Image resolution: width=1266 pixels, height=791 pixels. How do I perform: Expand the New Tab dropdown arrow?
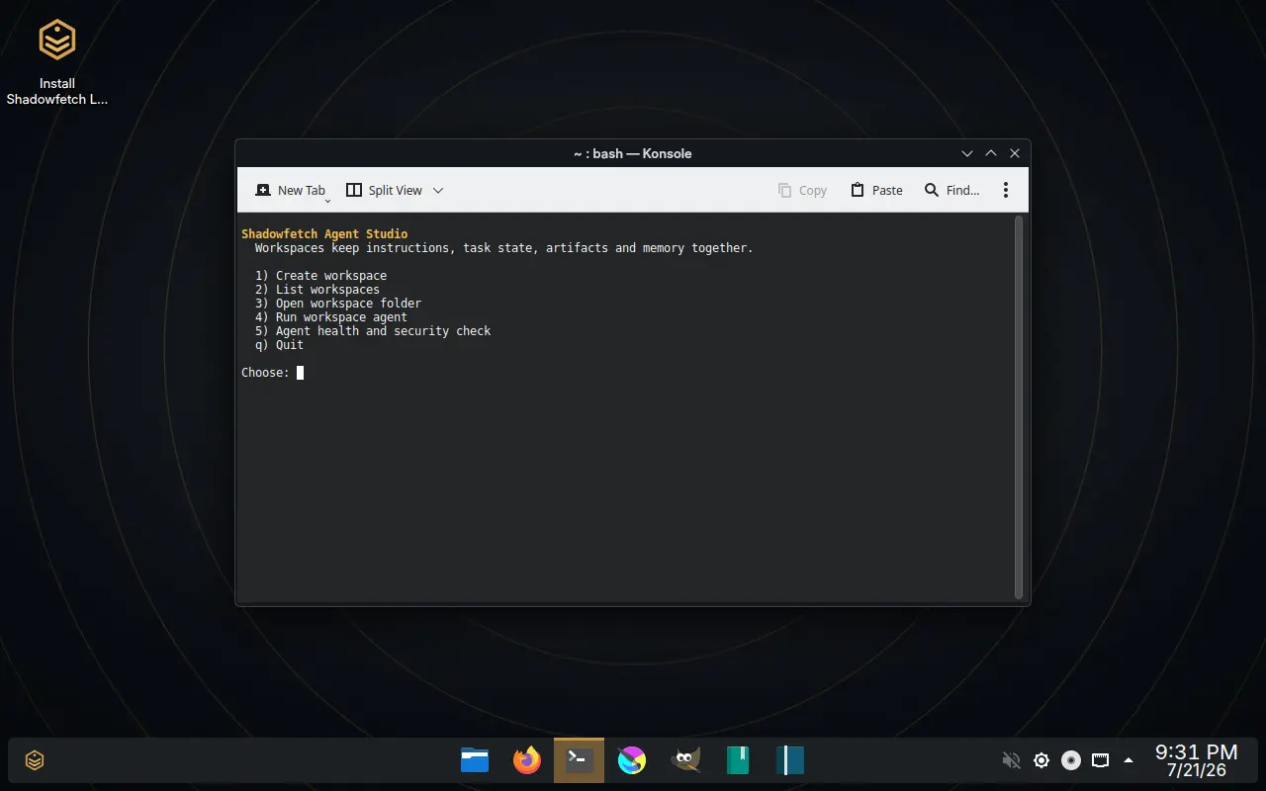pyautogui.click(x=327, y=200)
